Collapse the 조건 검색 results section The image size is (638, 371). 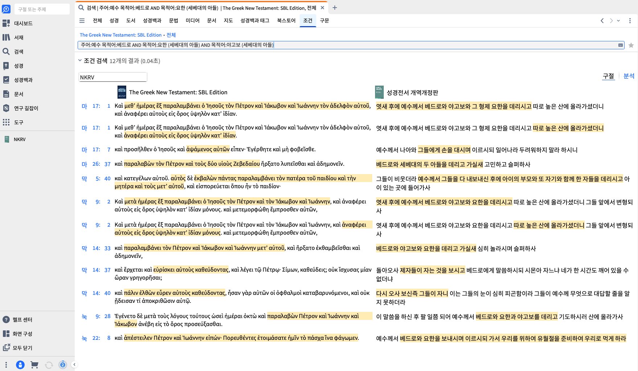[x=80, y=61]
